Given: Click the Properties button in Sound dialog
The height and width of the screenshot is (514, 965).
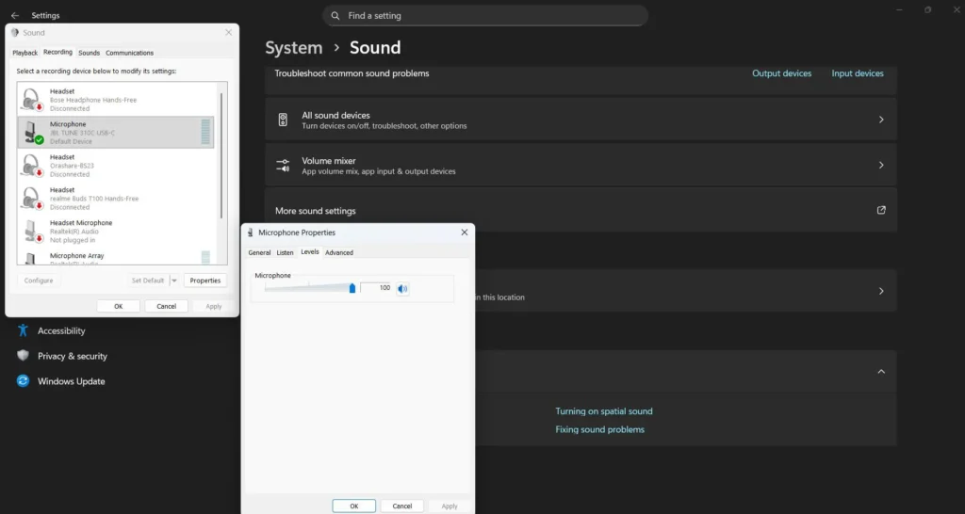Looking at the screenshot, I should pyautogui.click(x=204, y=281).
